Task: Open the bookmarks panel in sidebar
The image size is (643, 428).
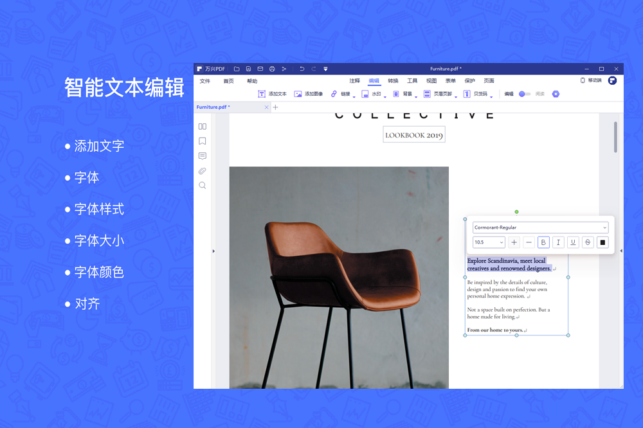Action: pos(203,141)
